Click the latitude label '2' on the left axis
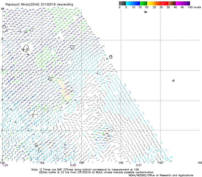The height and width of the screenshot is (177, 202). pyautogui.click(x=2, y=130)
